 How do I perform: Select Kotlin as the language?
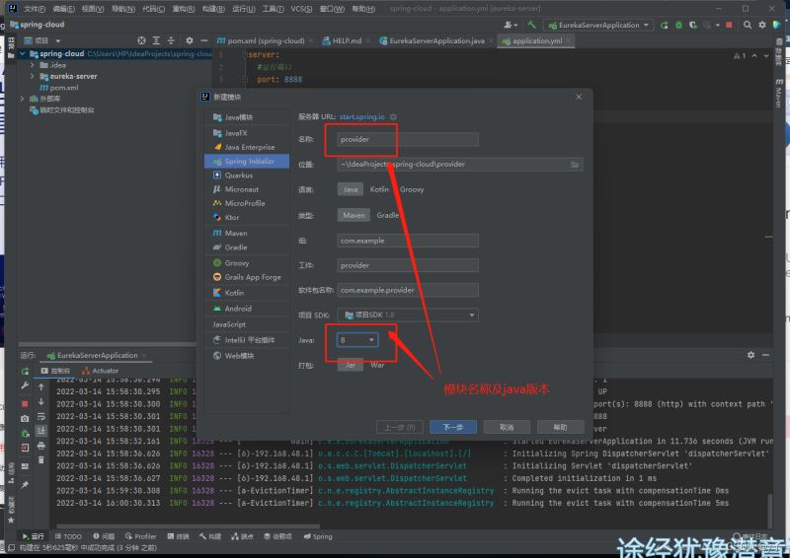(x=379, y=189)
